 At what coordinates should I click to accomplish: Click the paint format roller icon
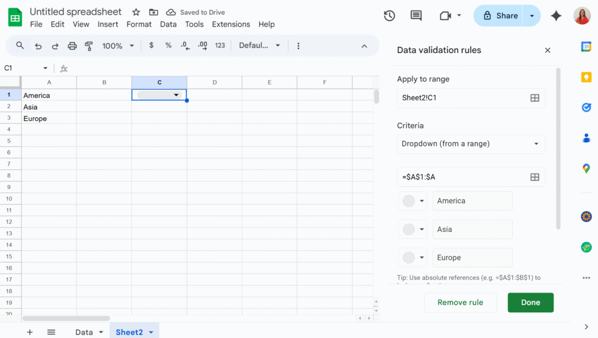coord(89,46)
